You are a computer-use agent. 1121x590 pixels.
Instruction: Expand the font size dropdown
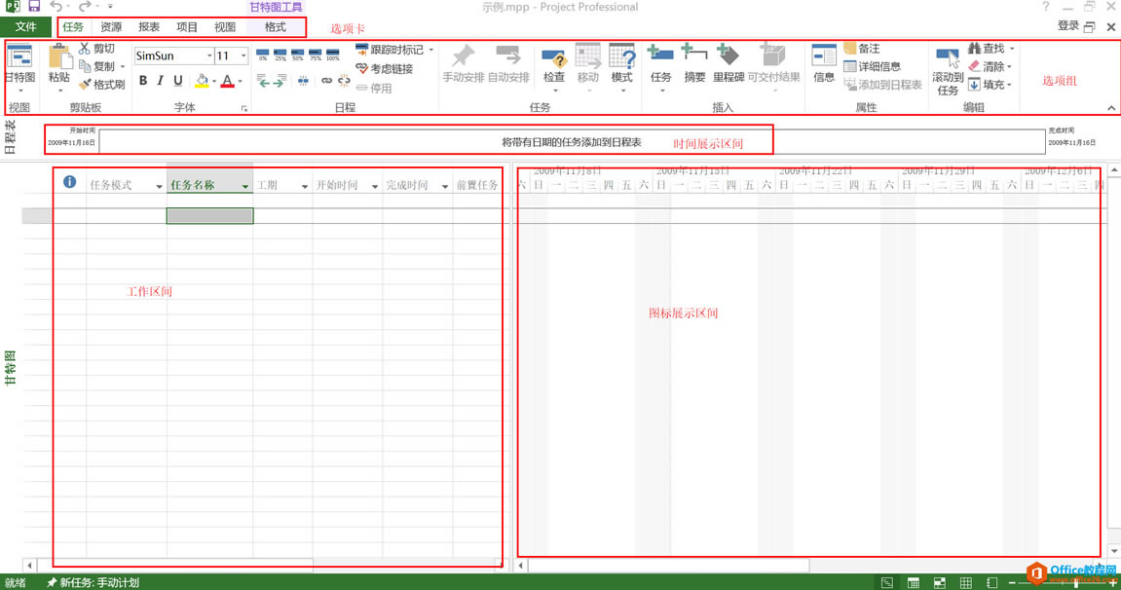click(x=243, y=55)
